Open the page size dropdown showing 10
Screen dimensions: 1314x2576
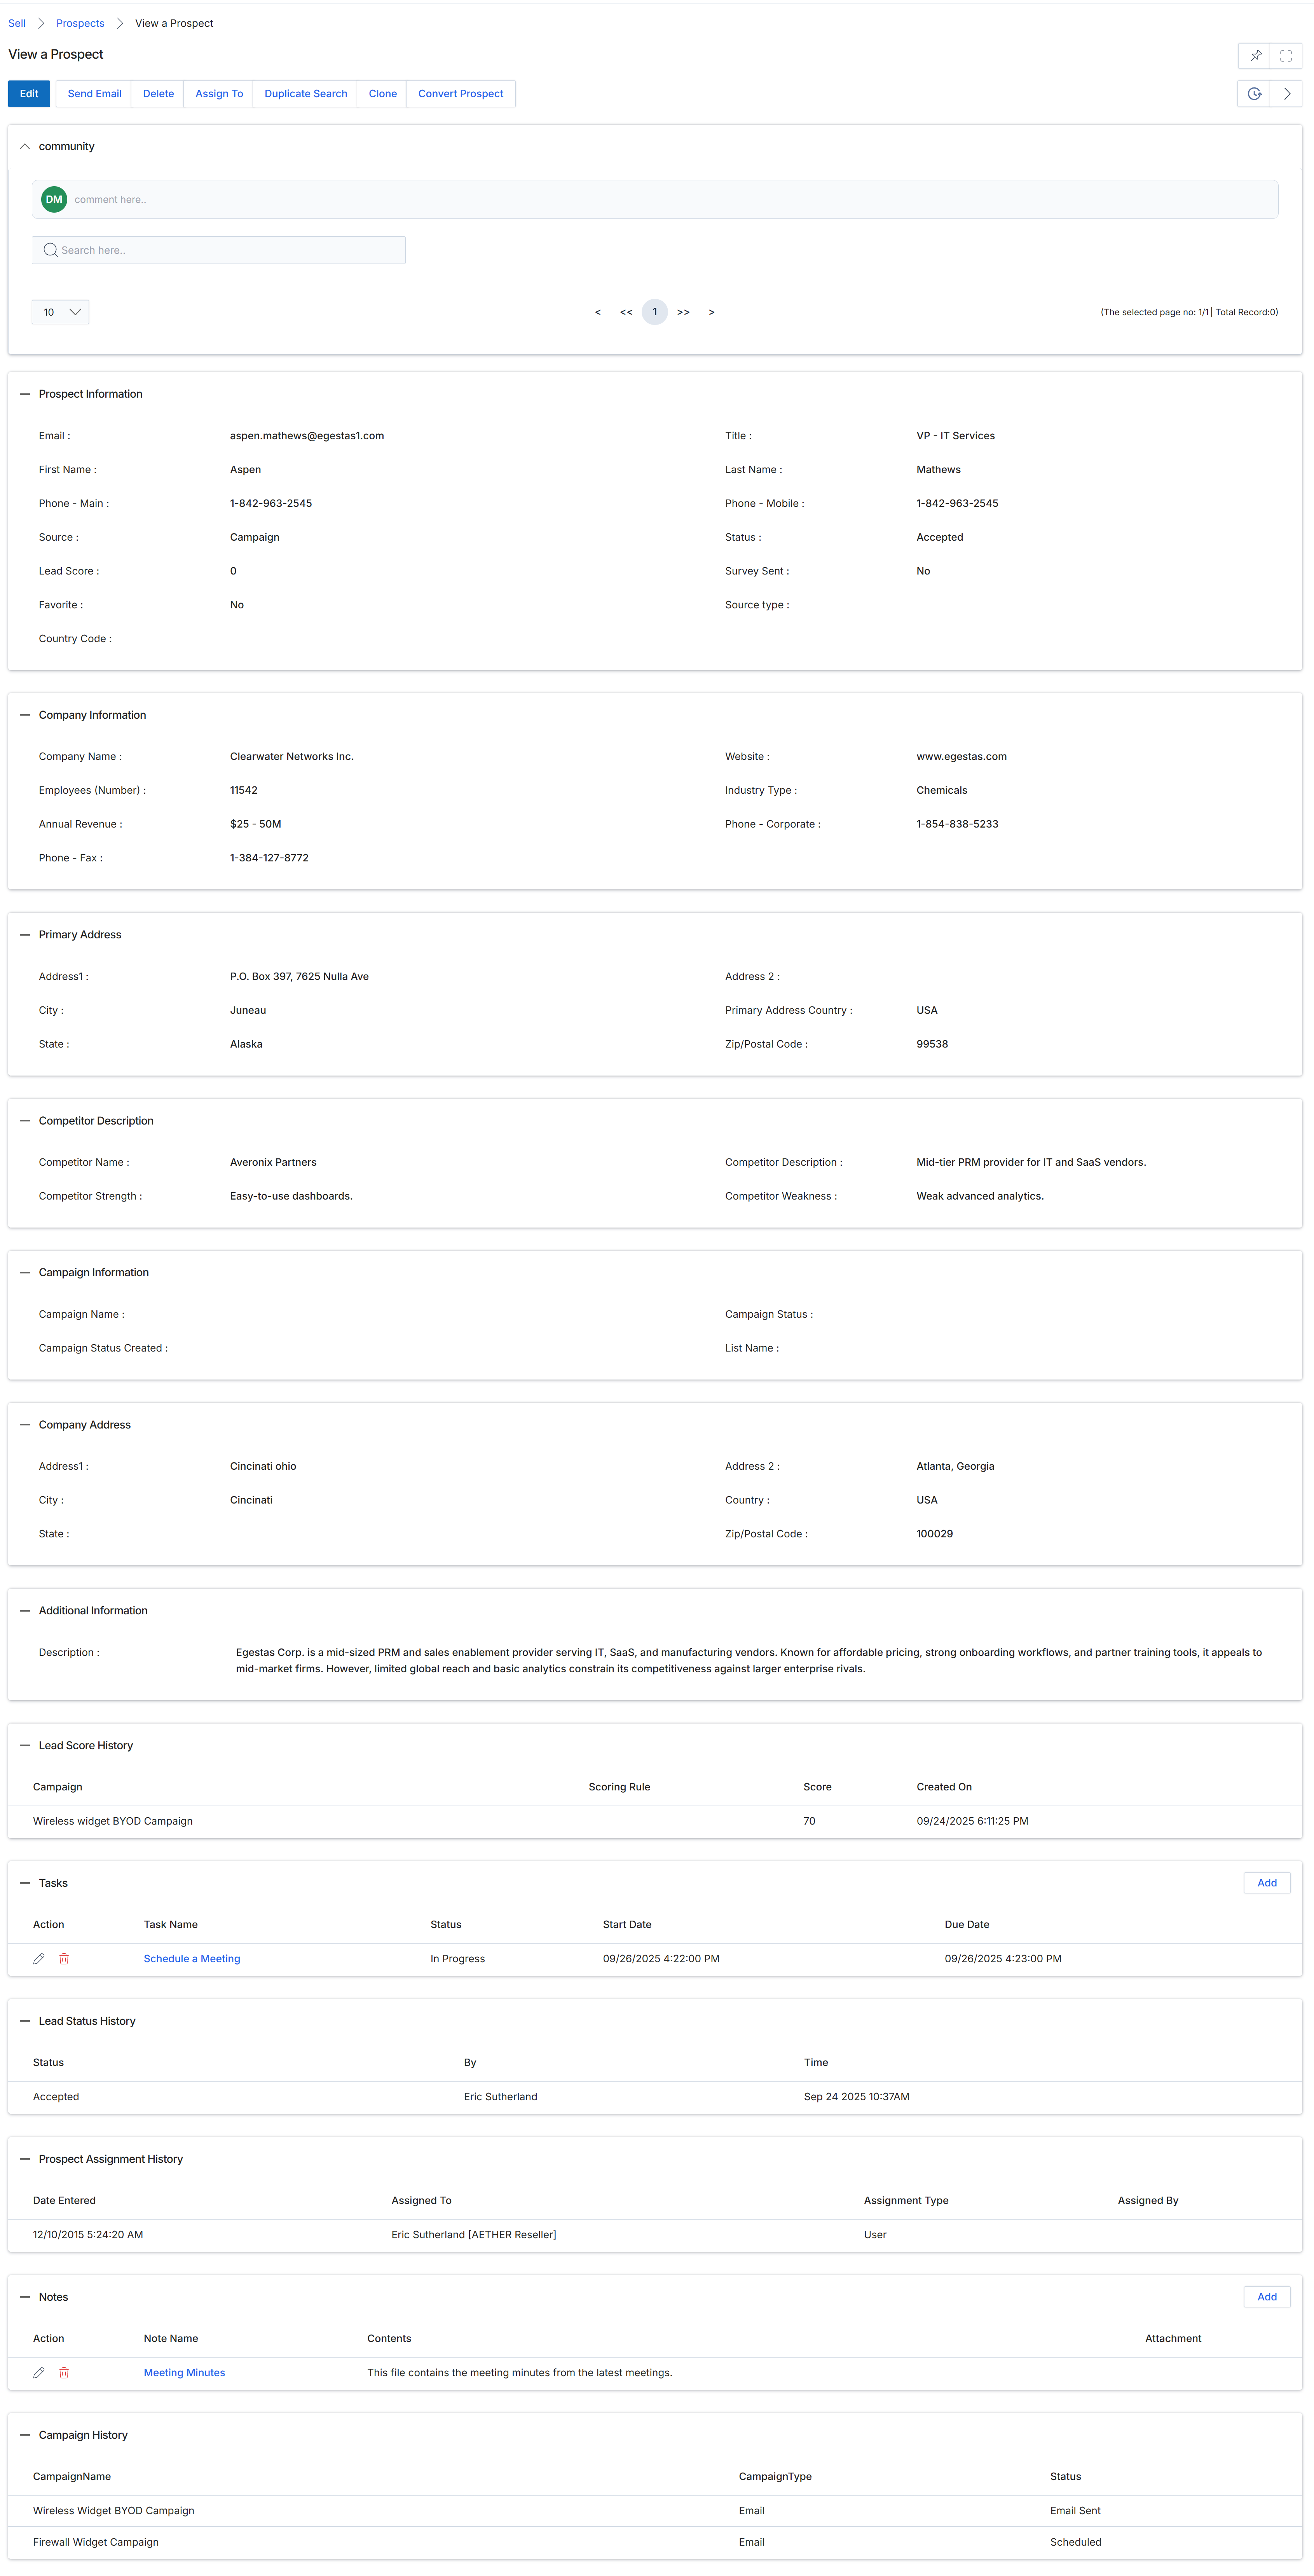point(60,312)
